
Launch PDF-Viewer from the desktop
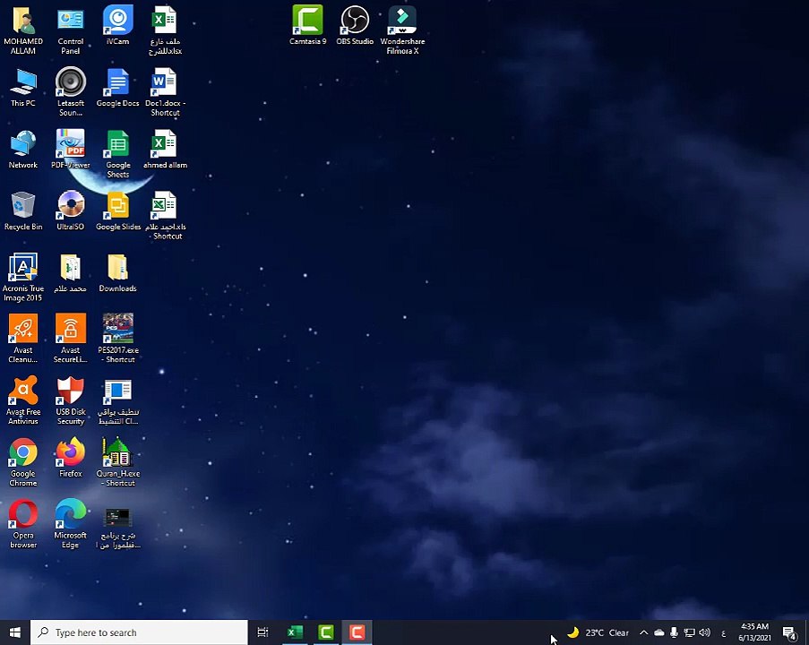click(x=71, y=150)
